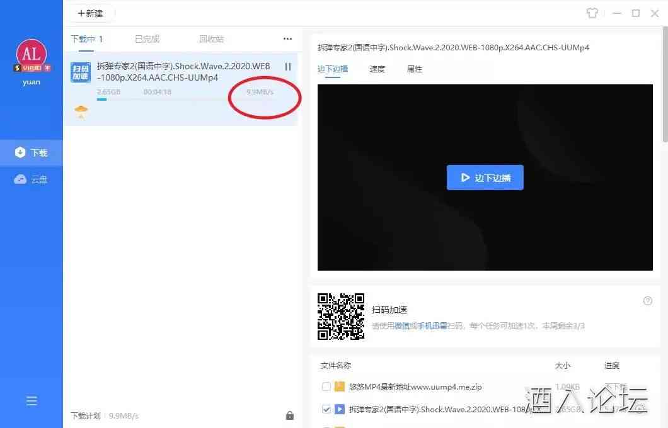Image resolution: width=668 pixels, height=428 pixels.
Task: Switch to the 已完成 tab
Action: (147, 39)
